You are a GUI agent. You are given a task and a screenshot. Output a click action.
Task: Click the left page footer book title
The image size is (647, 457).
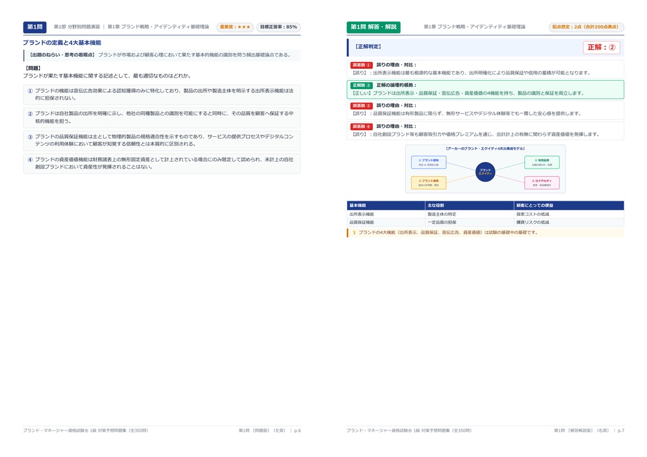85,430
